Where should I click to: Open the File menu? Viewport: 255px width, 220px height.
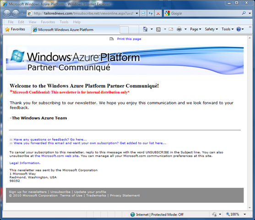click(x=11, y=22)
